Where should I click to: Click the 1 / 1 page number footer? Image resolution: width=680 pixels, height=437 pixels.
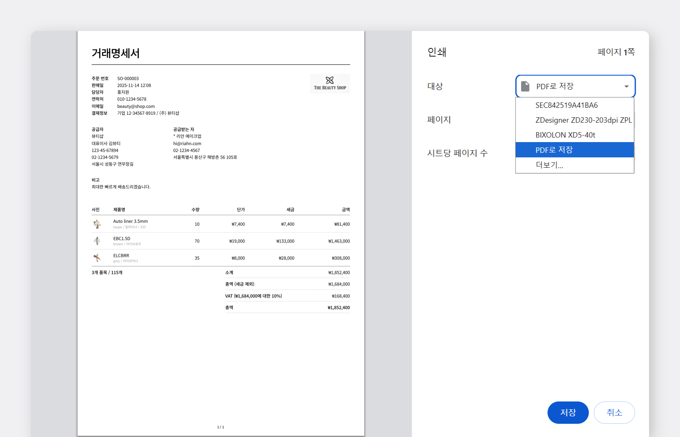tap(220, 427)
